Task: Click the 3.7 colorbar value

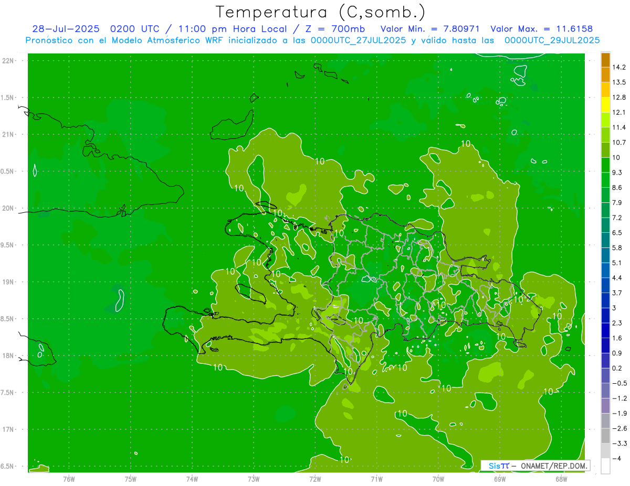Action: 617,293
